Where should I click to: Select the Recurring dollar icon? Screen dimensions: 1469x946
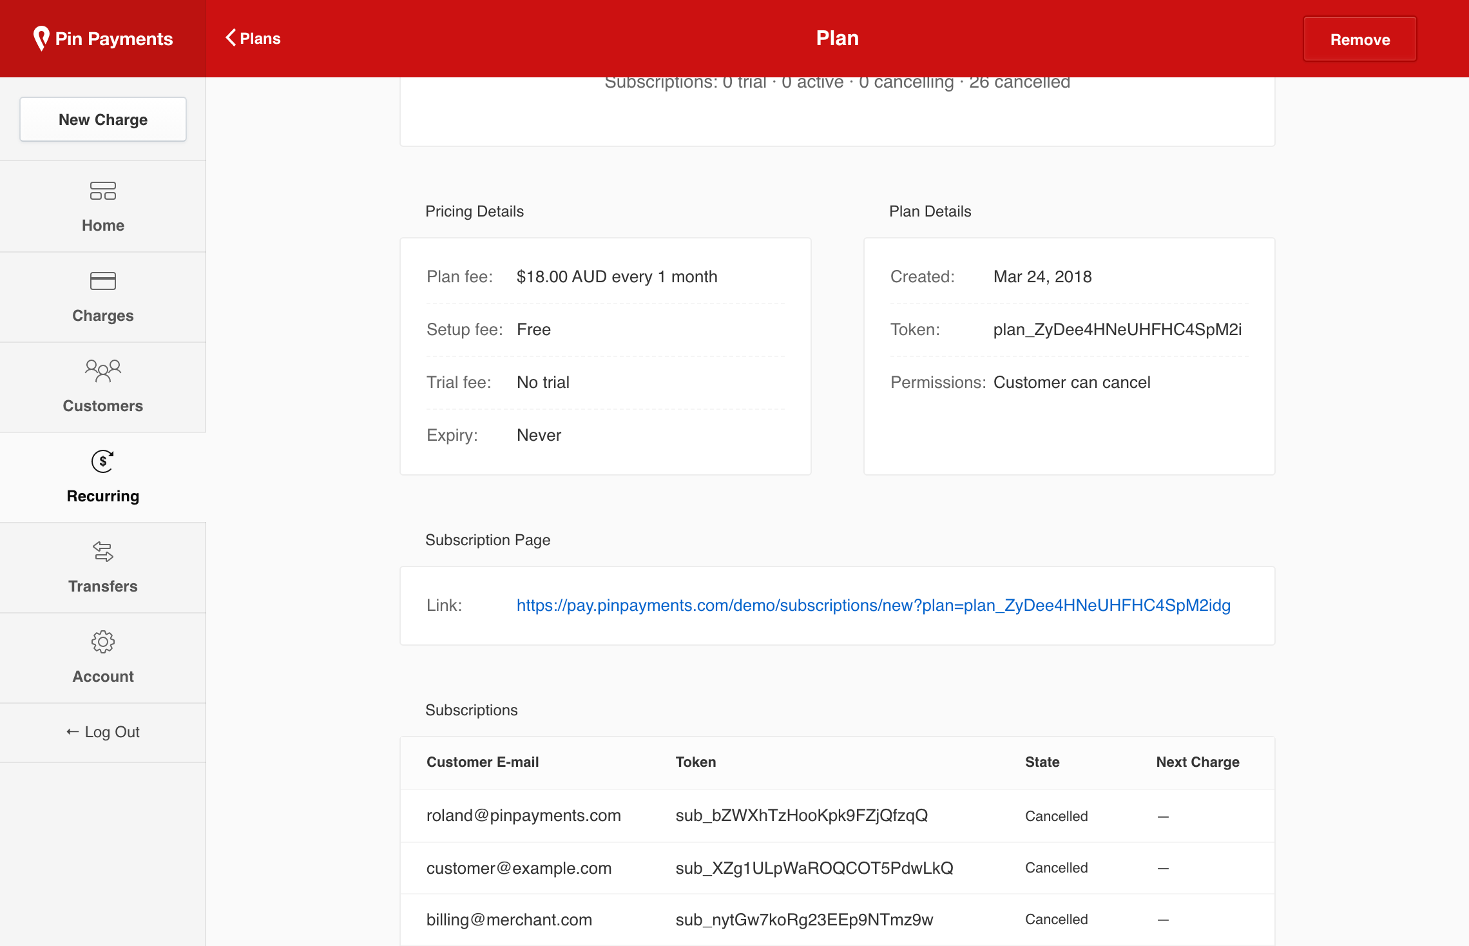[x=103, y=461]
